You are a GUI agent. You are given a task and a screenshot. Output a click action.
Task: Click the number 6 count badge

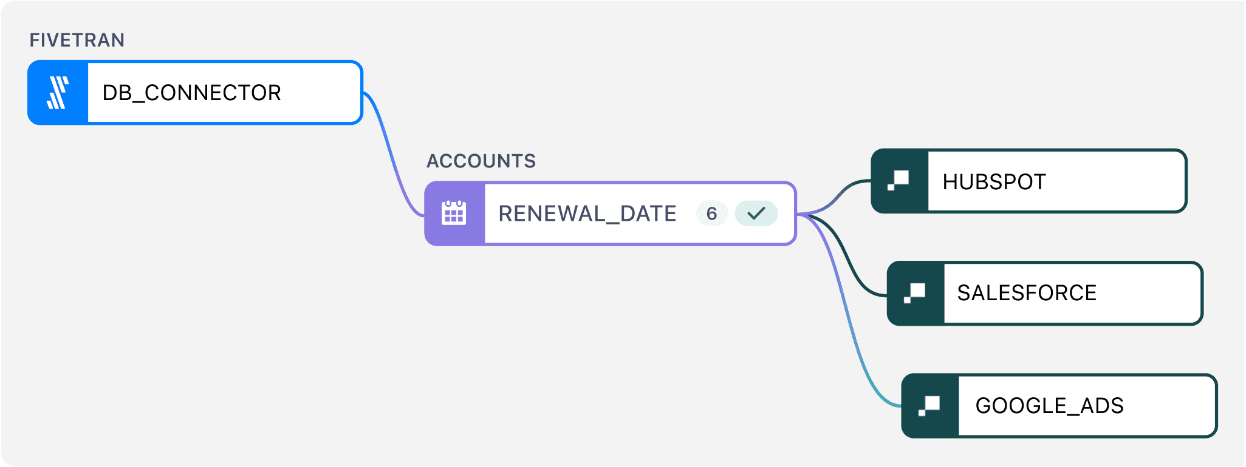click(711, 213)
